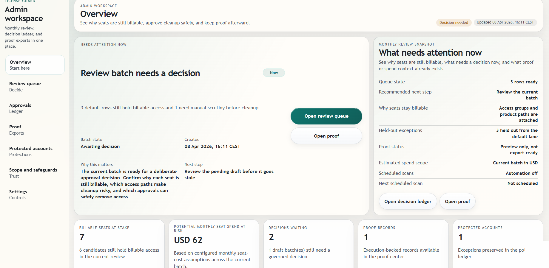Click the Updated 08 Apr 2026 timestamp badge
The image size is (549, 268).
click(x=505, y=22)
